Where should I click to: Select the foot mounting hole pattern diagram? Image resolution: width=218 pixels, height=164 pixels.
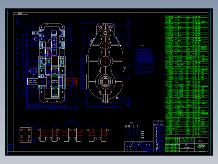[26, 135]
